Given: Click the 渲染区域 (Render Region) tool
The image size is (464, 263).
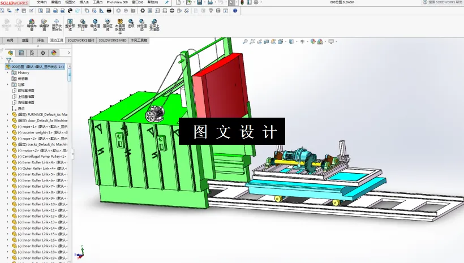Looking at the screenshot, I should point(108,24).
